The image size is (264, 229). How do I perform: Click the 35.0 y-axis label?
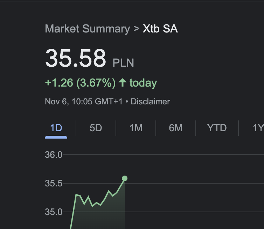[x=54, y=212]
